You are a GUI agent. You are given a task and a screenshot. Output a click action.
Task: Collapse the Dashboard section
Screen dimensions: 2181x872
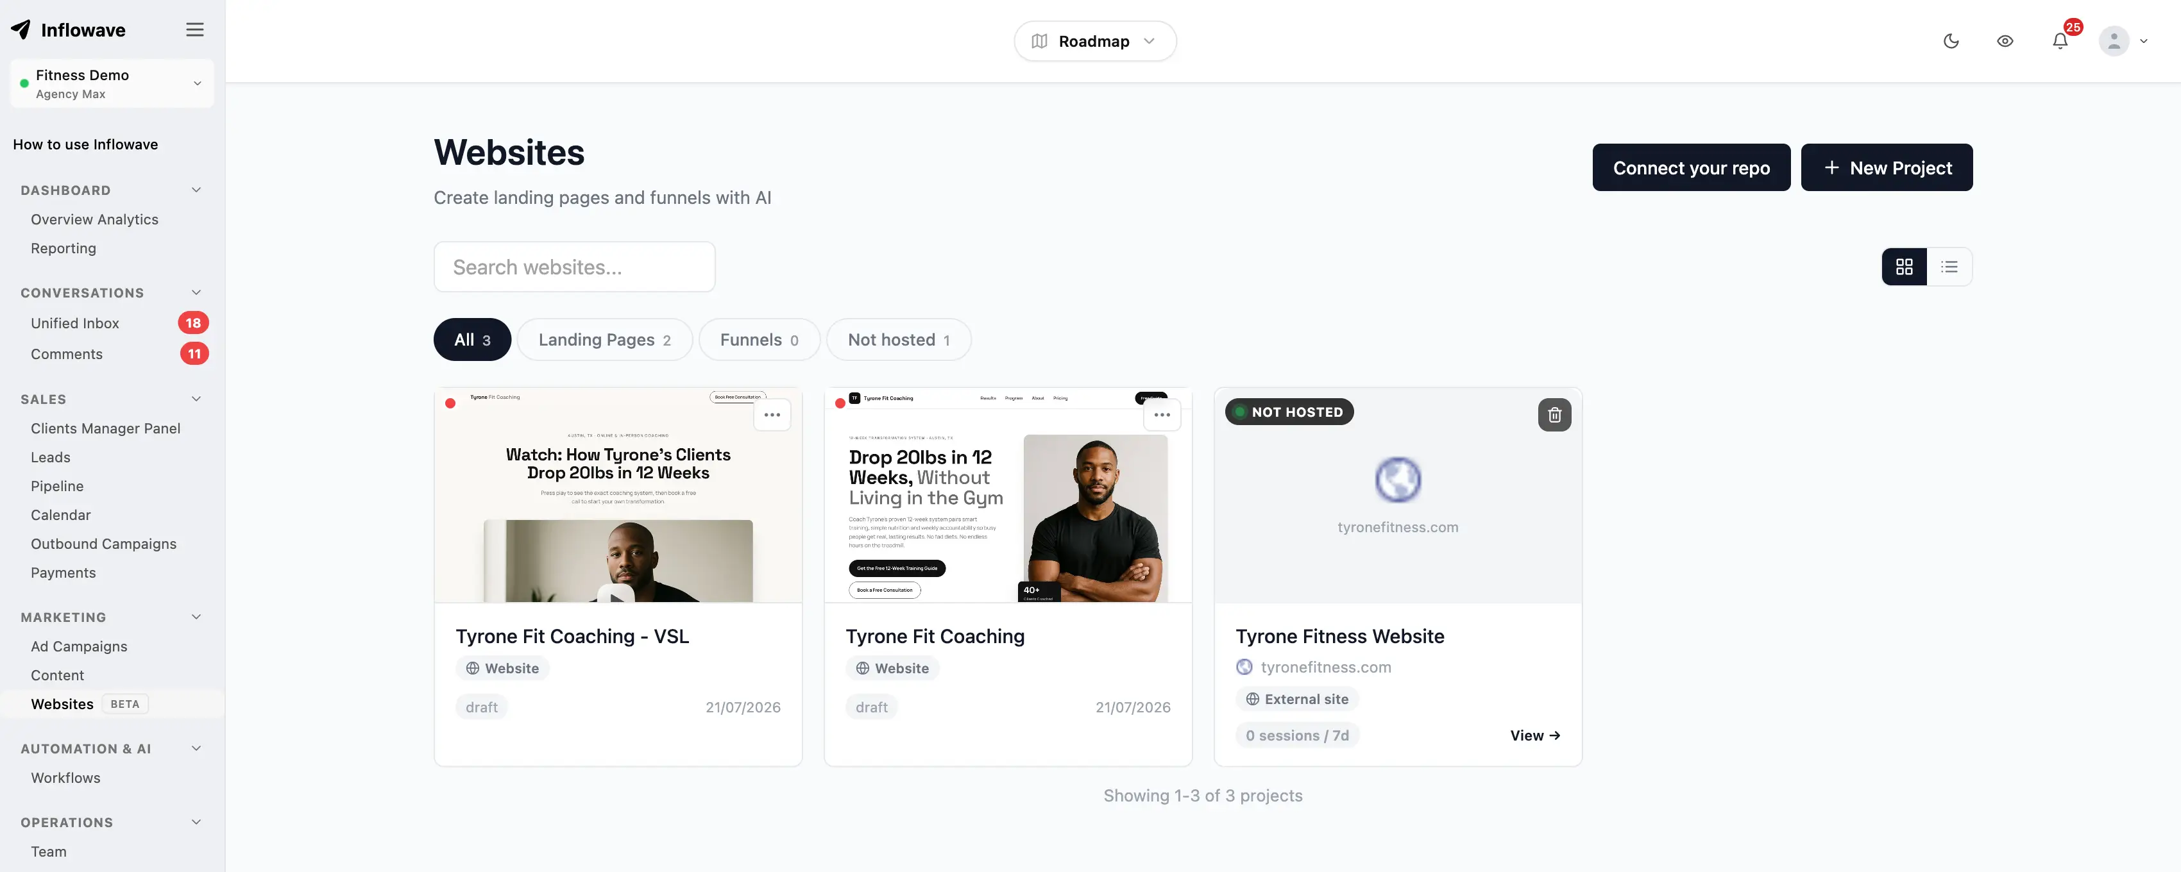tap(196, 190)
